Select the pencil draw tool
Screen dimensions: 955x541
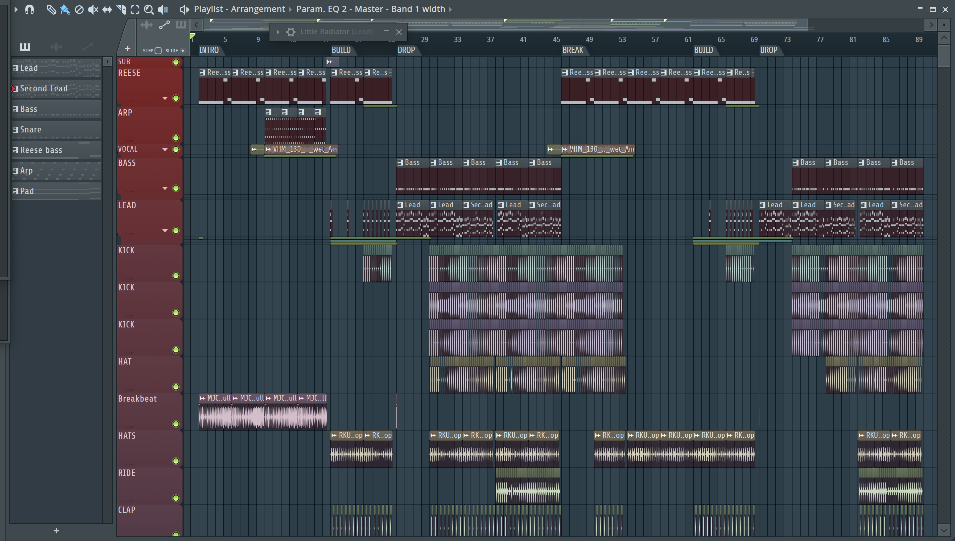pyautogui.click(x=51, y=9)
